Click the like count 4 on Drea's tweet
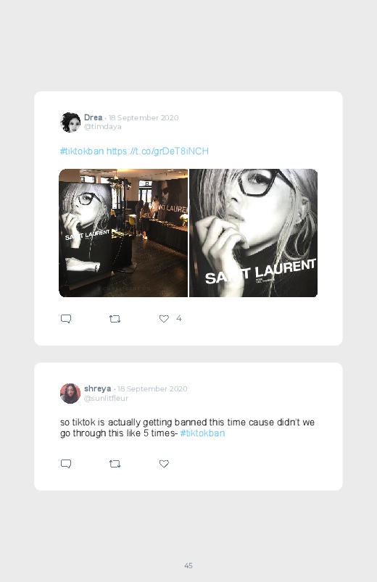The height and width of the screenshot is (582, 377). tap(178, 318)
